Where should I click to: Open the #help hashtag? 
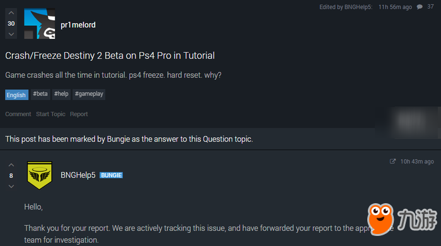[61, 94]
